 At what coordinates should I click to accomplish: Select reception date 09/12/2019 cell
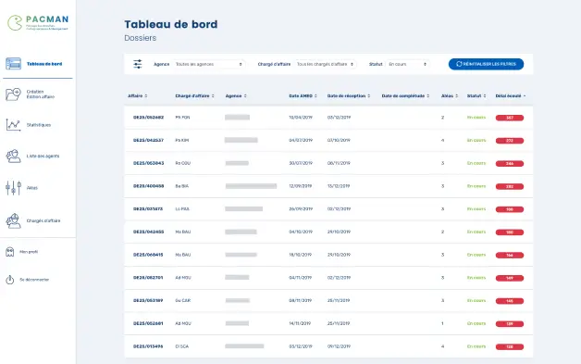click(x=339, y=346)
